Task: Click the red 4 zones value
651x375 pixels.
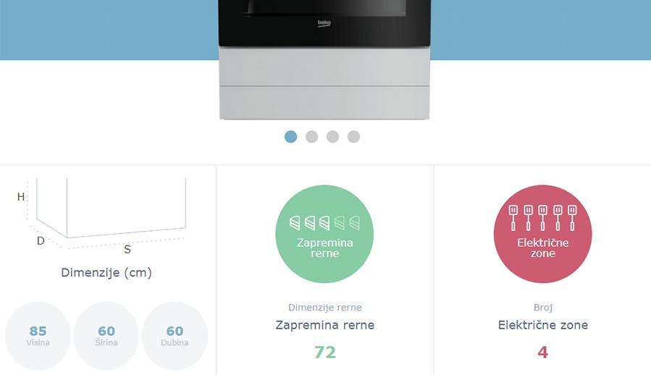Action: 542,352
